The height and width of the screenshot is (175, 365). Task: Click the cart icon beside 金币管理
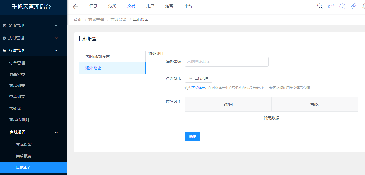[4, 25]
